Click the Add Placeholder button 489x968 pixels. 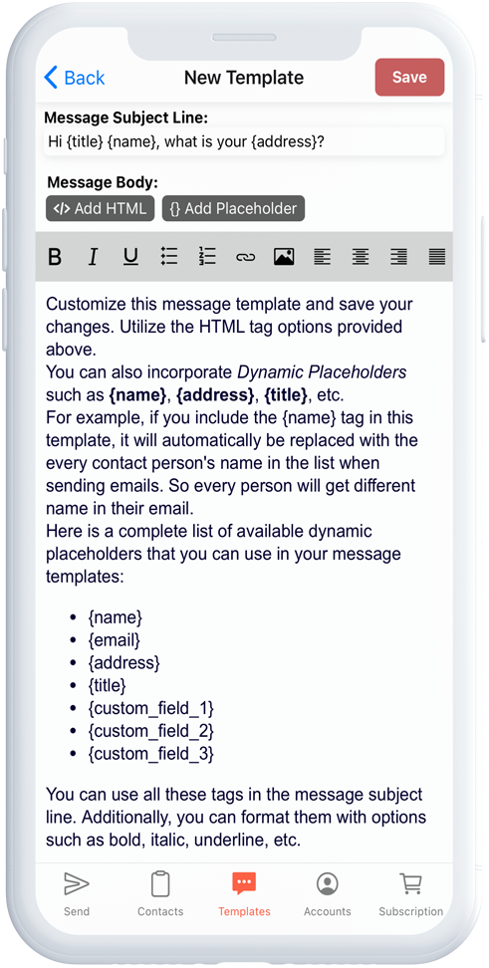(233, 209)
